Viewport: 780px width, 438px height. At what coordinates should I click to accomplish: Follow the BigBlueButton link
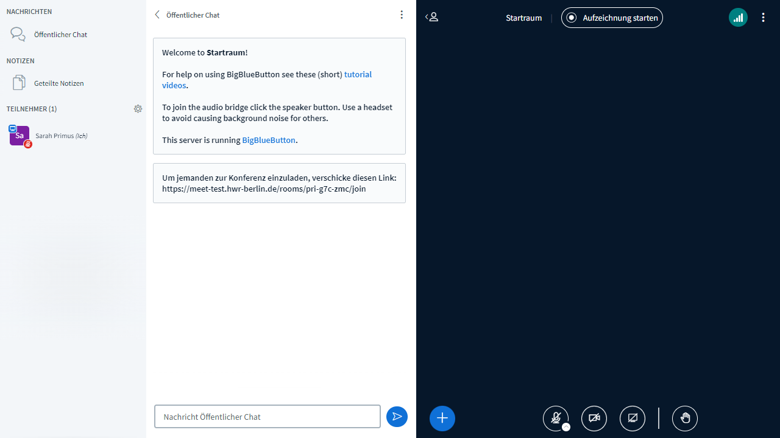pos(269,140)
